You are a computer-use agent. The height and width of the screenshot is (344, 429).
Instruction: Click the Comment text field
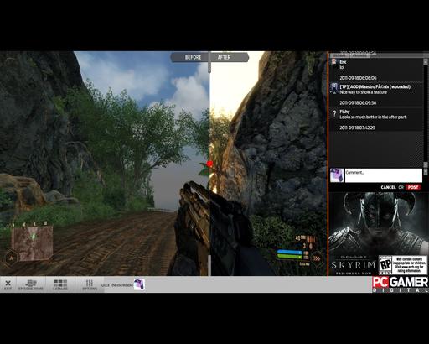pyautogui.click(x=384, y=175)
